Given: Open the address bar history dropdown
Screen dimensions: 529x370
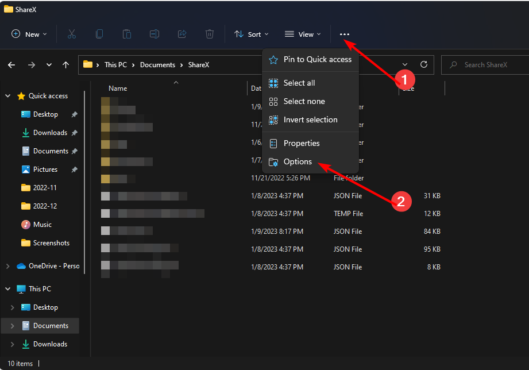Looking at the screenshot, I should pos(405,64).
